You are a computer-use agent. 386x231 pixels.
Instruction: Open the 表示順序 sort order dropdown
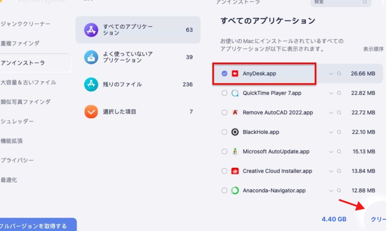[373, 49]
